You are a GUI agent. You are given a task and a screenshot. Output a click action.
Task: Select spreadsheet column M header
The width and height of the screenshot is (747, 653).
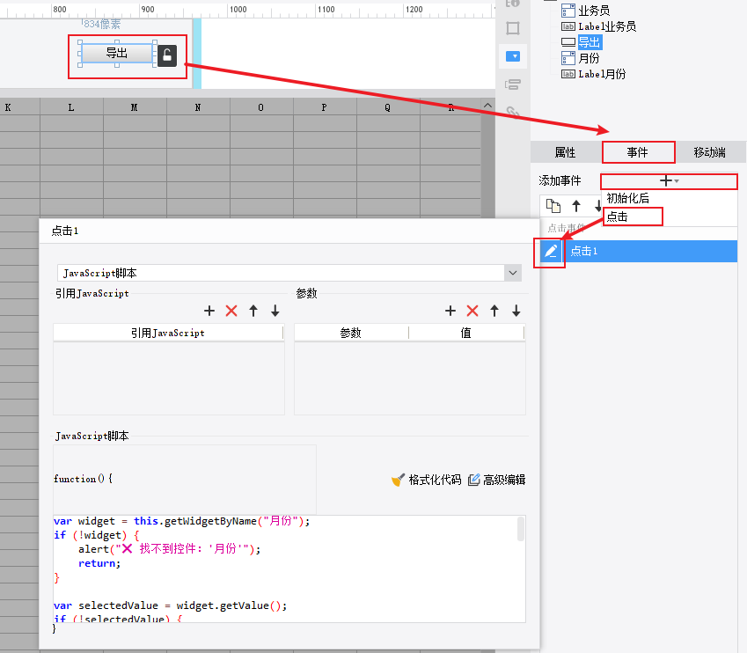point(135,107)
